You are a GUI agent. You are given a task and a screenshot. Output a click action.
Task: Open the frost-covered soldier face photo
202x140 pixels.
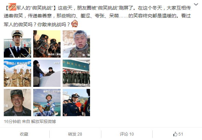point(76,44)
